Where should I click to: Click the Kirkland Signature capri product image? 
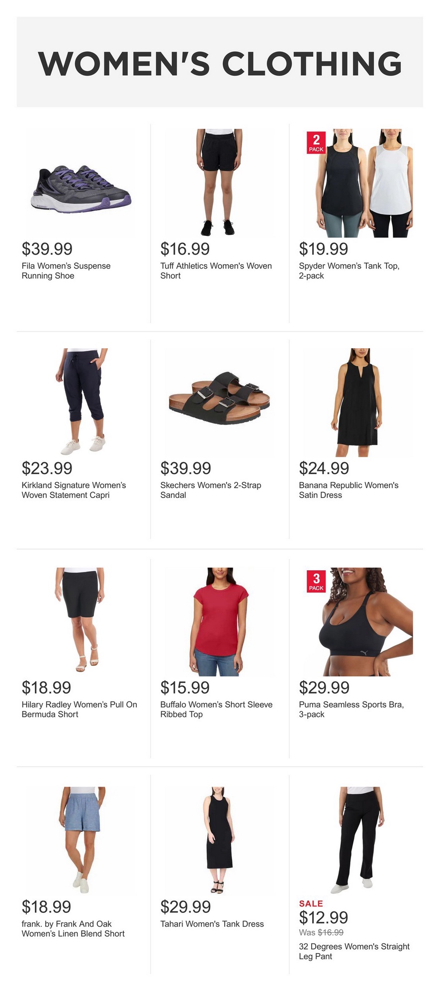click(x=81, y=402)
